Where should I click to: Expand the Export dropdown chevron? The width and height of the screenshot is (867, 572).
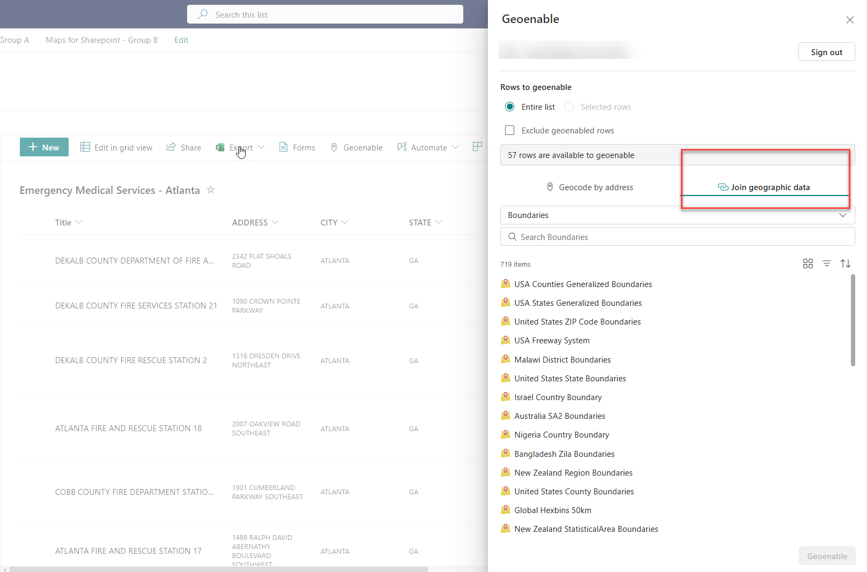(262, 147)
